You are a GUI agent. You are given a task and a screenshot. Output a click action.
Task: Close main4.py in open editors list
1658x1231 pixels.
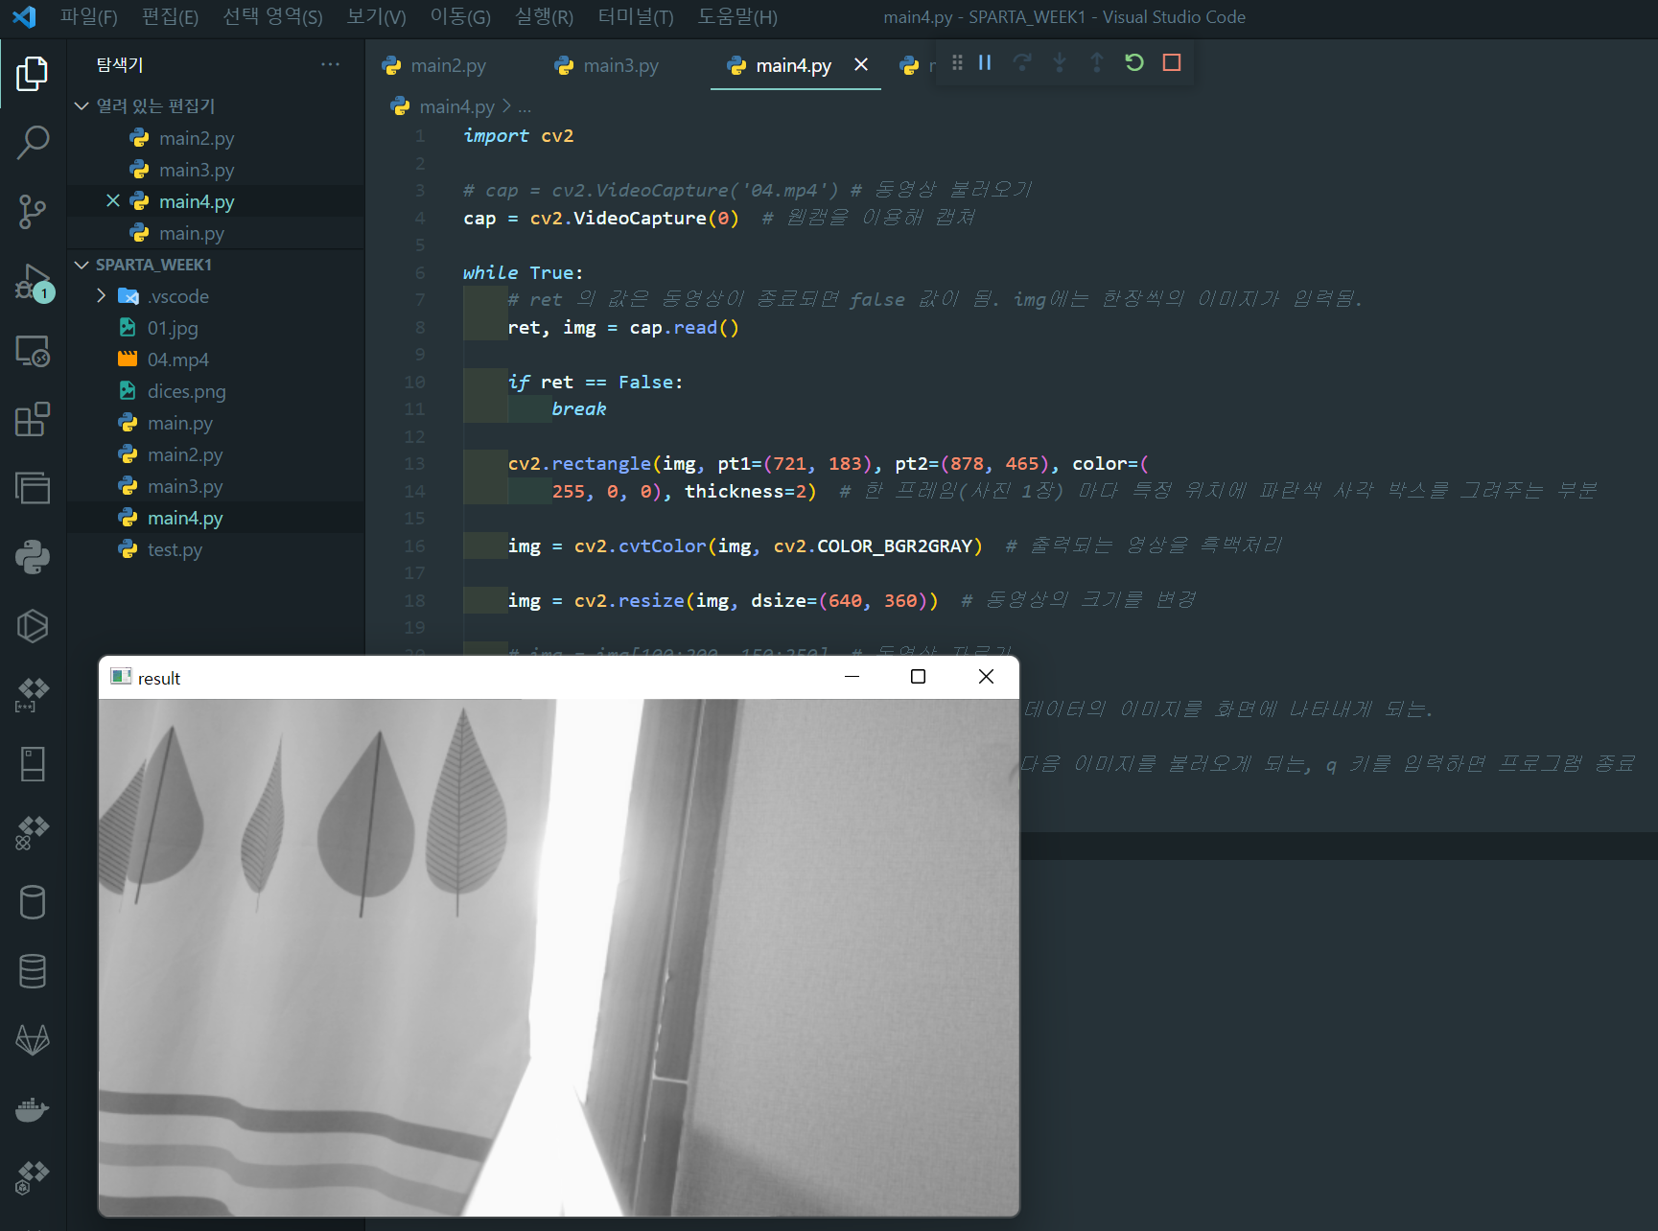(x=113, y=200)
